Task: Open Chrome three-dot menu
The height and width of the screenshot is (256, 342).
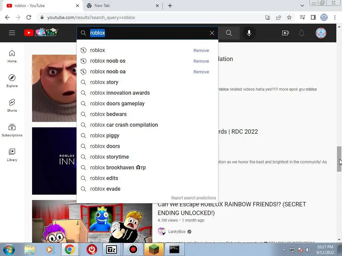Action: [x=335, y=17]
